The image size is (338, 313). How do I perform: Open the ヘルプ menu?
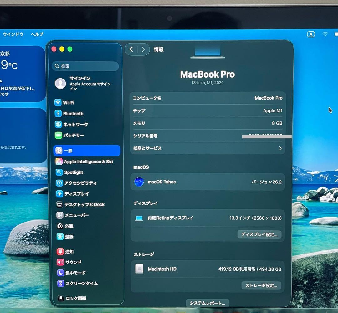37,34
